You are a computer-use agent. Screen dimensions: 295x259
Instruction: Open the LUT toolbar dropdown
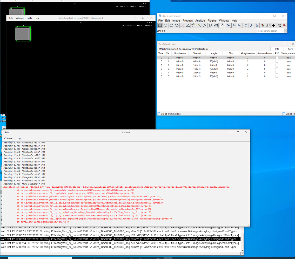point(240,25)
